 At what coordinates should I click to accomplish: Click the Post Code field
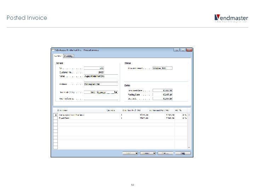point(90,92)
